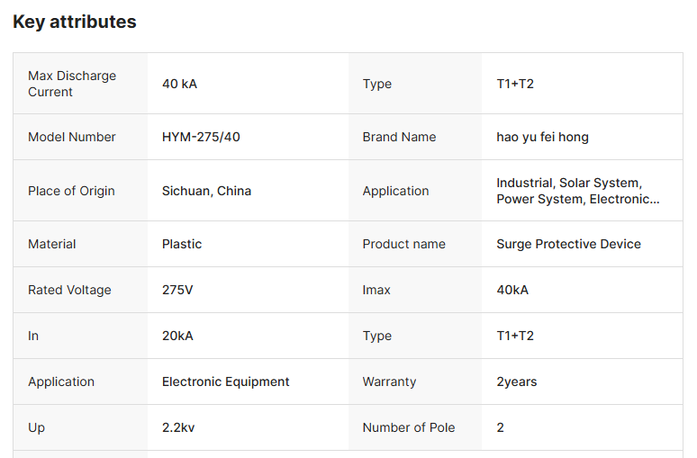Click the Sichuan, China value
Screen dimensions: 697x458
pyautogui.click(x=206, y=191)
